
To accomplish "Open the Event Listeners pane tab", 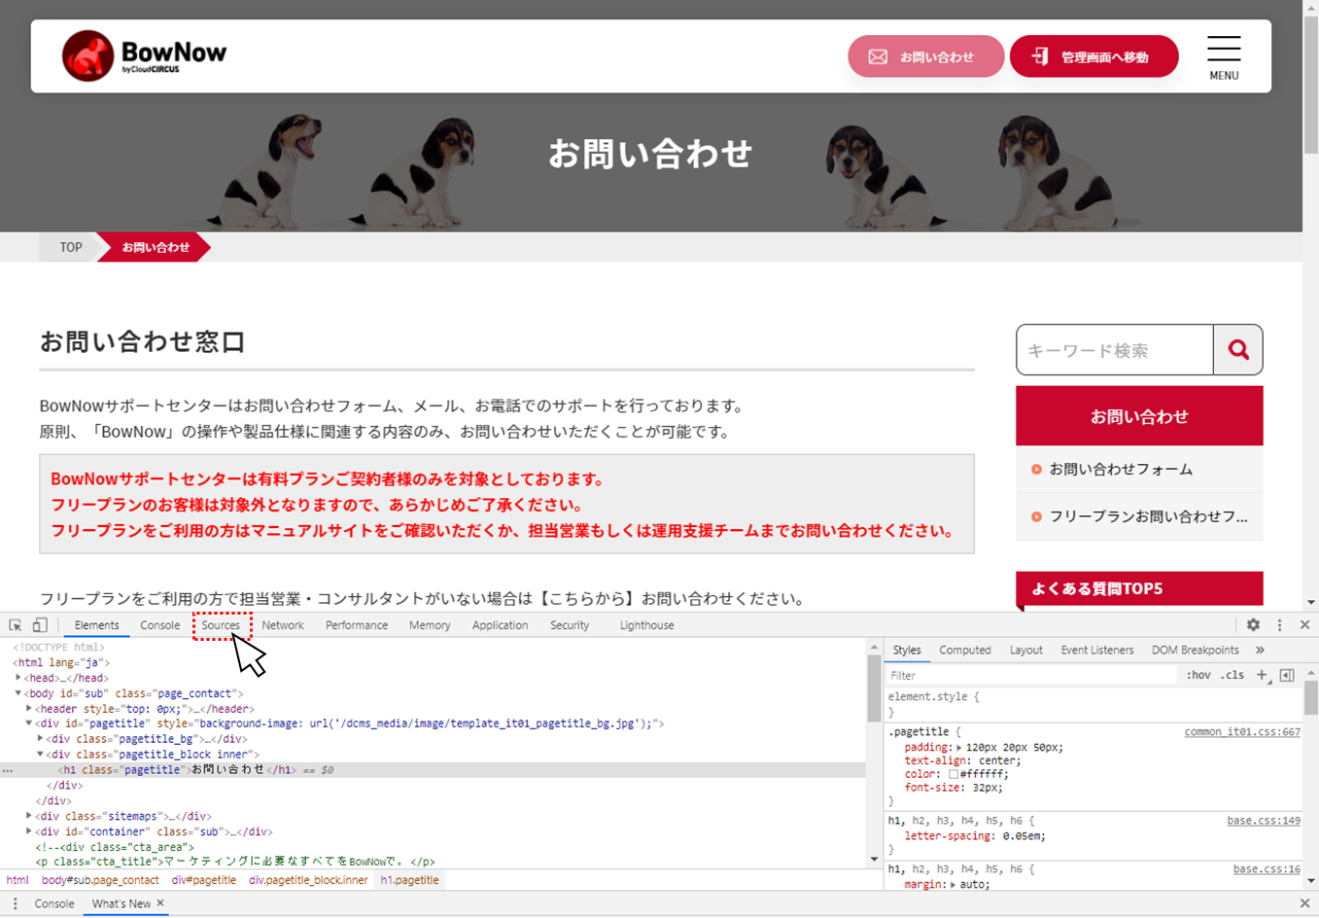I will tap(1096, 650).
